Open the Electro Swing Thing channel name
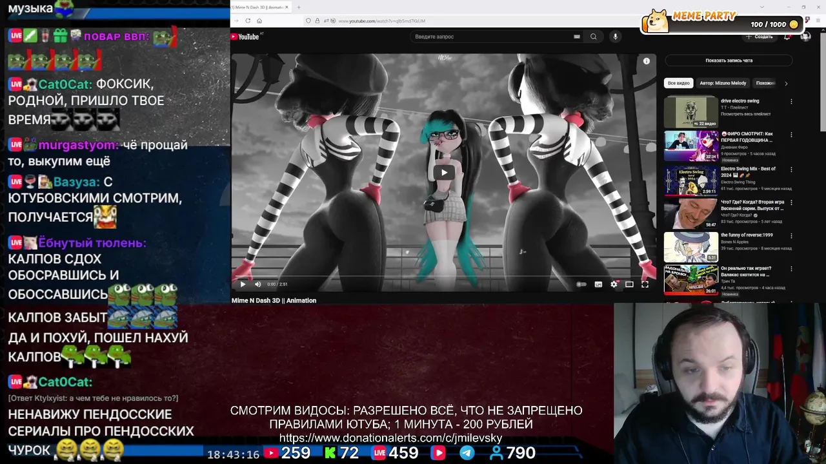Viewport: 826px width, 464px height. (738, 182)
